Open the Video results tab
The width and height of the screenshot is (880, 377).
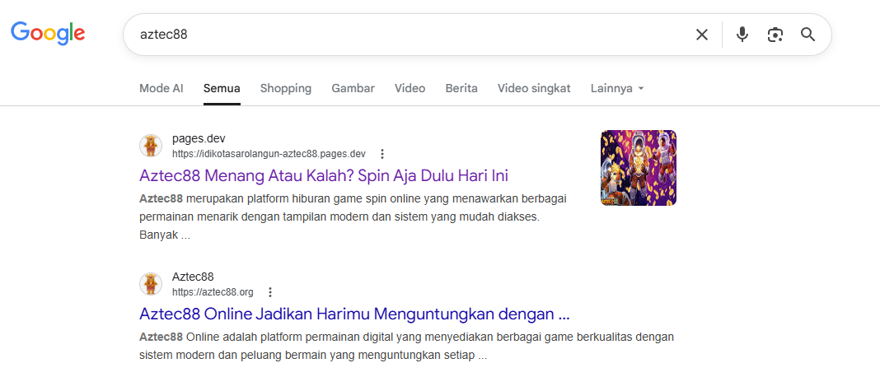410,88
